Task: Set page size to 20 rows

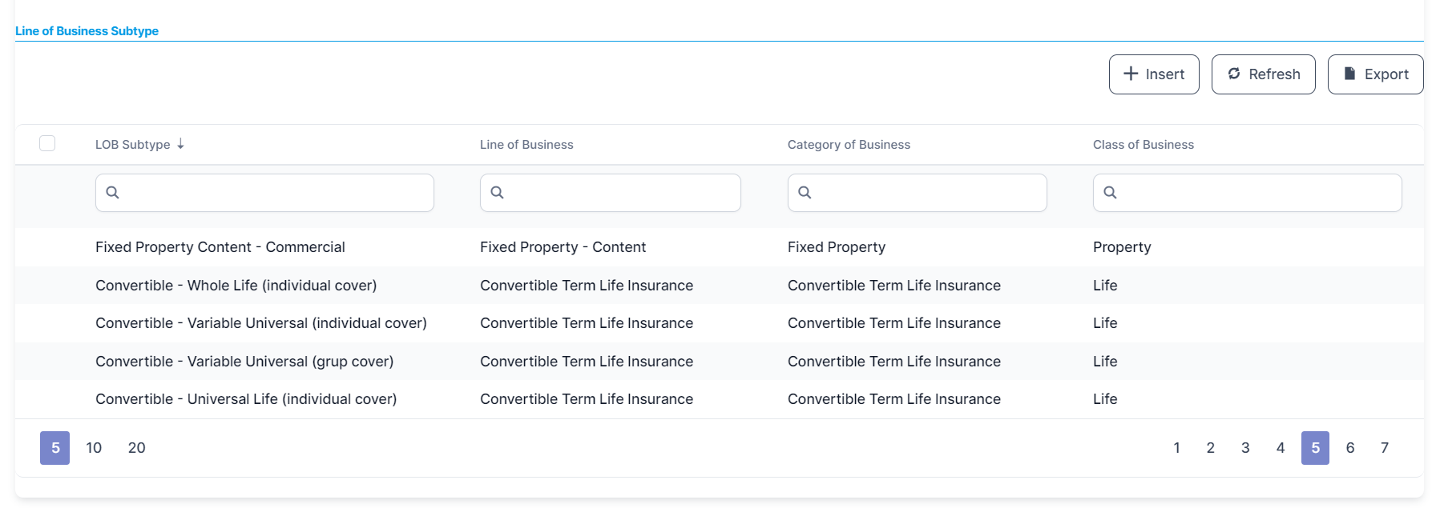Action: pos(136,448)
